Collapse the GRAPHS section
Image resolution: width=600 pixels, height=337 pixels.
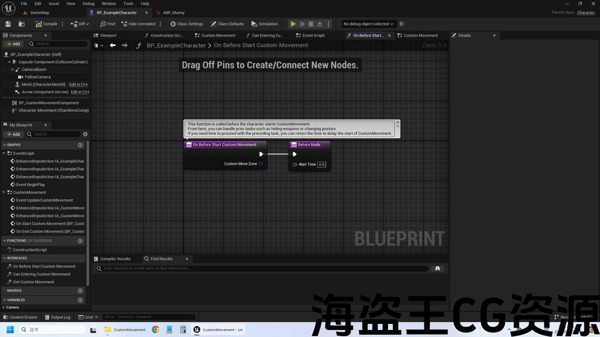tap(4, 145)
